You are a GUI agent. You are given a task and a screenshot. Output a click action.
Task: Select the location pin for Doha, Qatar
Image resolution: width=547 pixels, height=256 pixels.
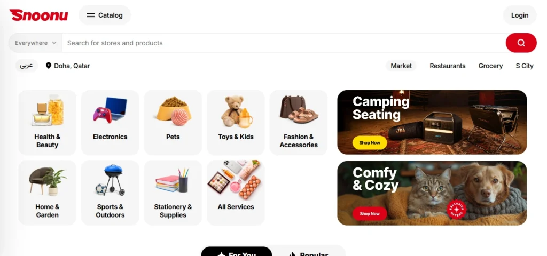[49, 66]
